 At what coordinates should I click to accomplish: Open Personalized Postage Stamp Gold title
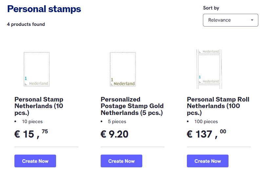click(x=132, y=106)
